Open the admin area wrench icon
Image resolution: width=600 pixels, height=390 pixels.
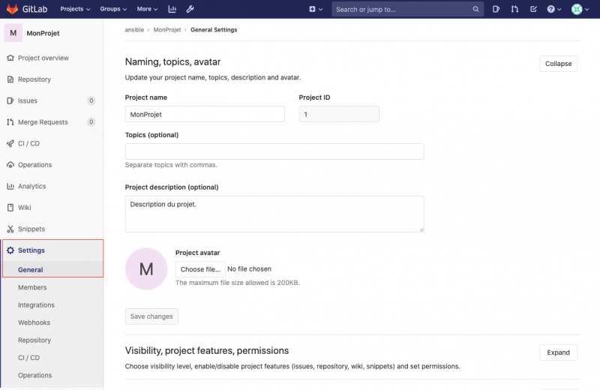[x=190, y=9]
